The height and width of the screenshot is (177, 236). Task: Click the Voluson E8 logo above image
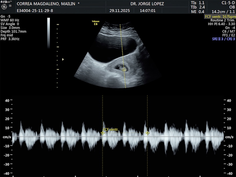point(95,23)
